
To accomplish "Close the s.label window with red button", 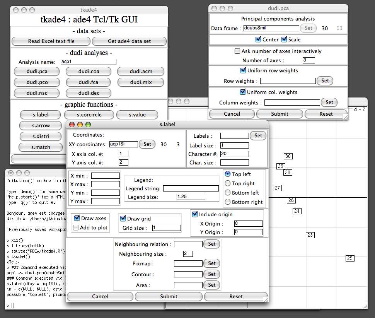I will [72, 125].
